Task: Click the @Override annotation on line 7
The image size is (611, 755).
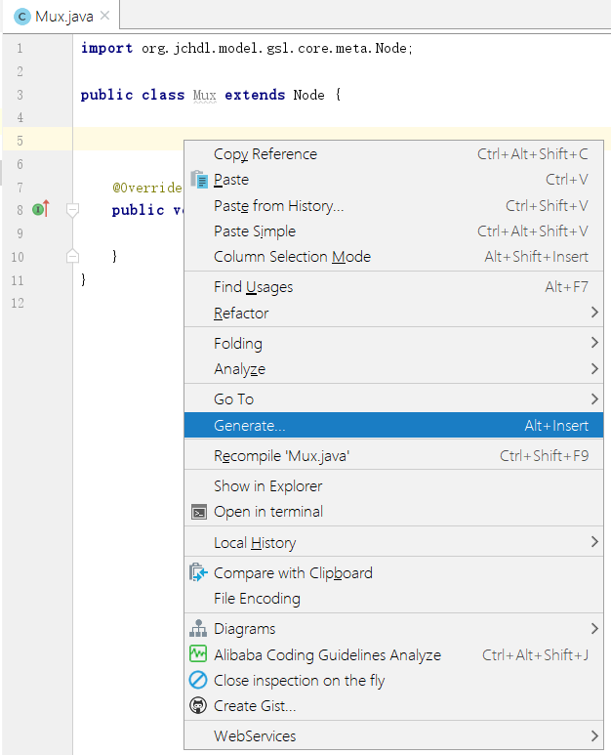Action: coord(147,188)
